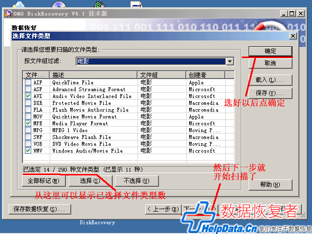The image size is (312, 234).
Task: Select 'Audio Video Interlaced File' row text
Action: click(x=92, y=96)
